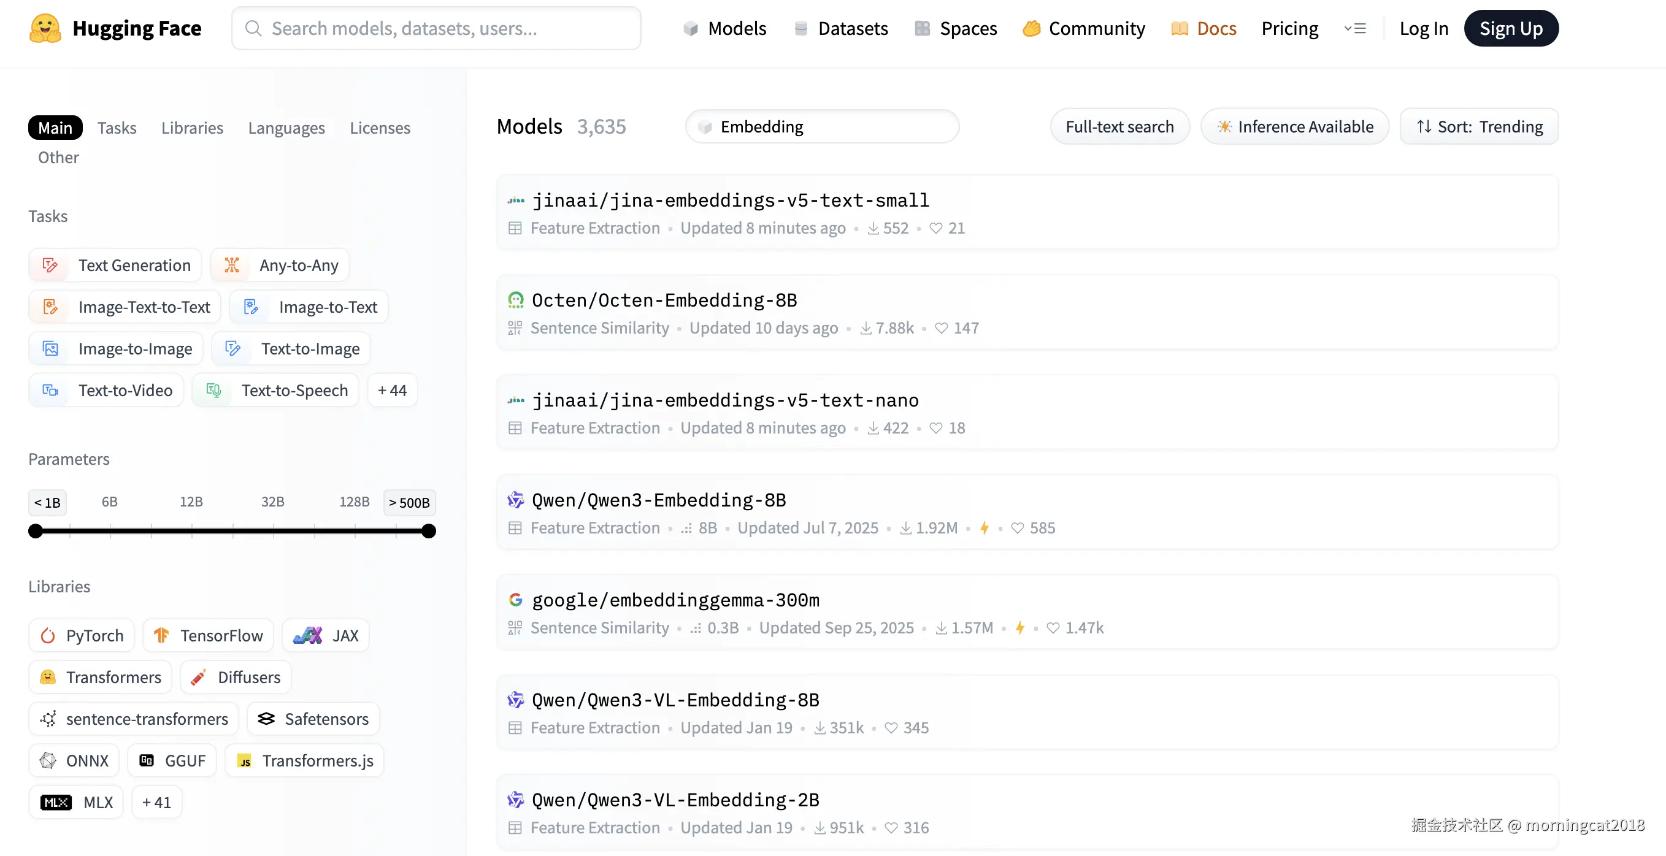This screenshot has height=856, width=1666.
Task: Click the Text Generation task icon
Action: click(50, 265)
